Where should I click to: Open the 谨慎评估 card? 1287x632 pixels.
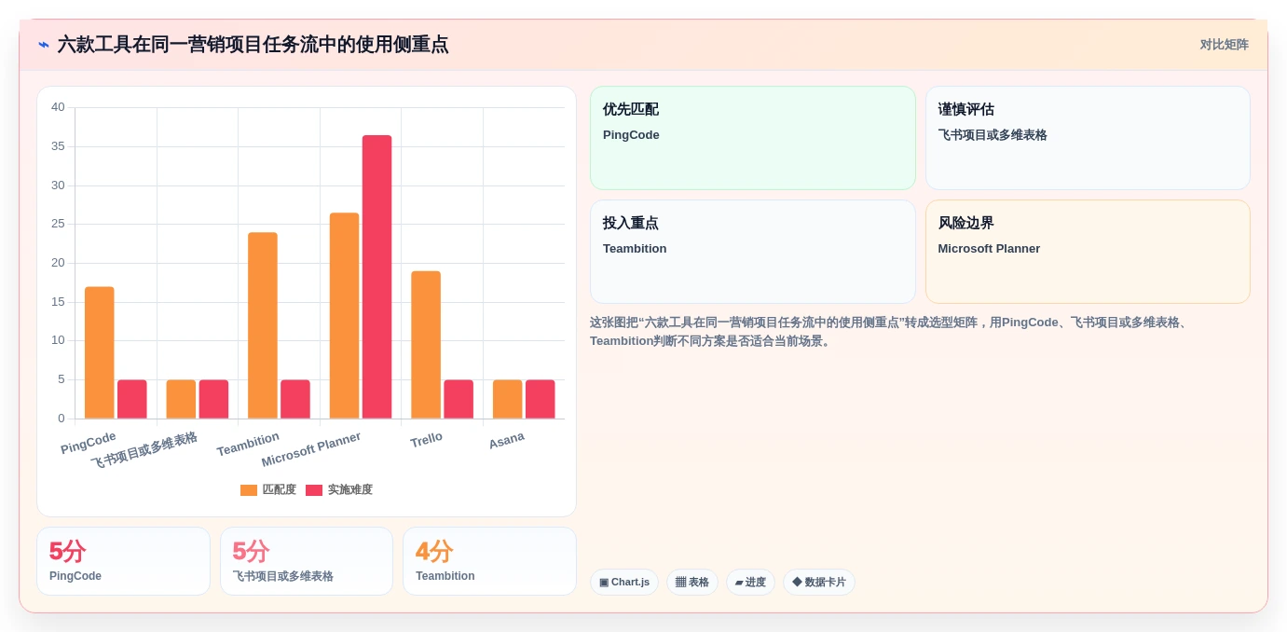coord(1088,138)
